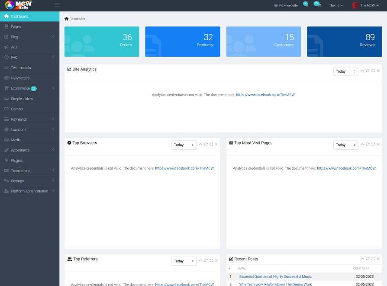Image resolution: width=387 pixels, height=286 pixels.
Task: Open the Theme dropdown in header
Action: [336, 5]
